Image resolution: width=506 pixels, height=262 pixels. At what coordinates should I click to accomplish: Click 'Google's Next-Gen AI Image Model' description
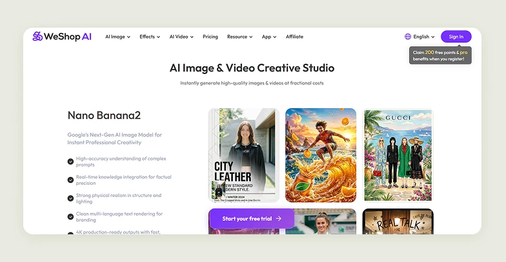115,138
